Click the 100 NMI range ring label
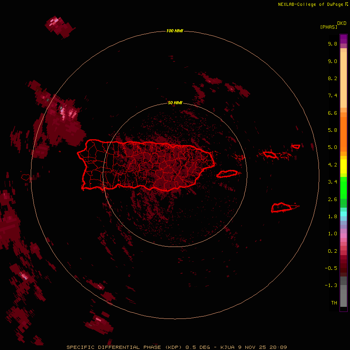350x350 pixels. click(175, 31)
